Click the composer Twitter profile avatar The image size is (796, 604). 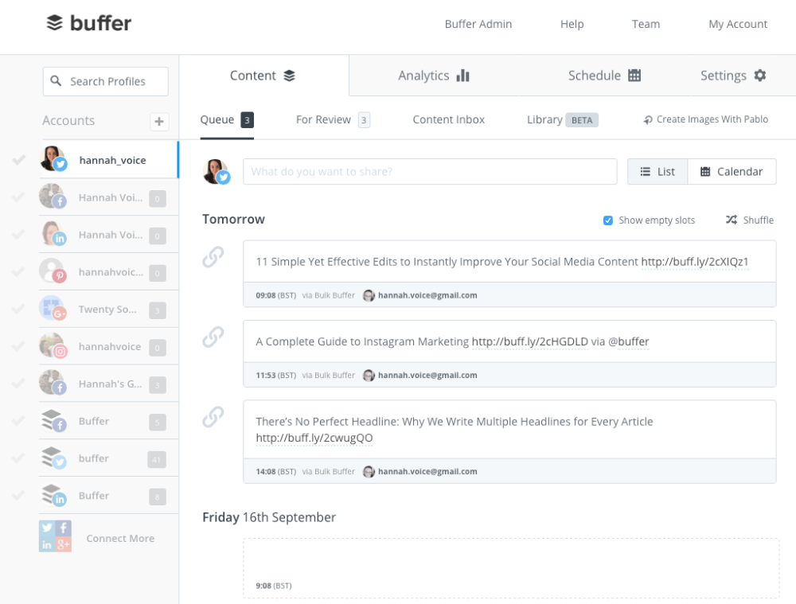tap(217, 172)
